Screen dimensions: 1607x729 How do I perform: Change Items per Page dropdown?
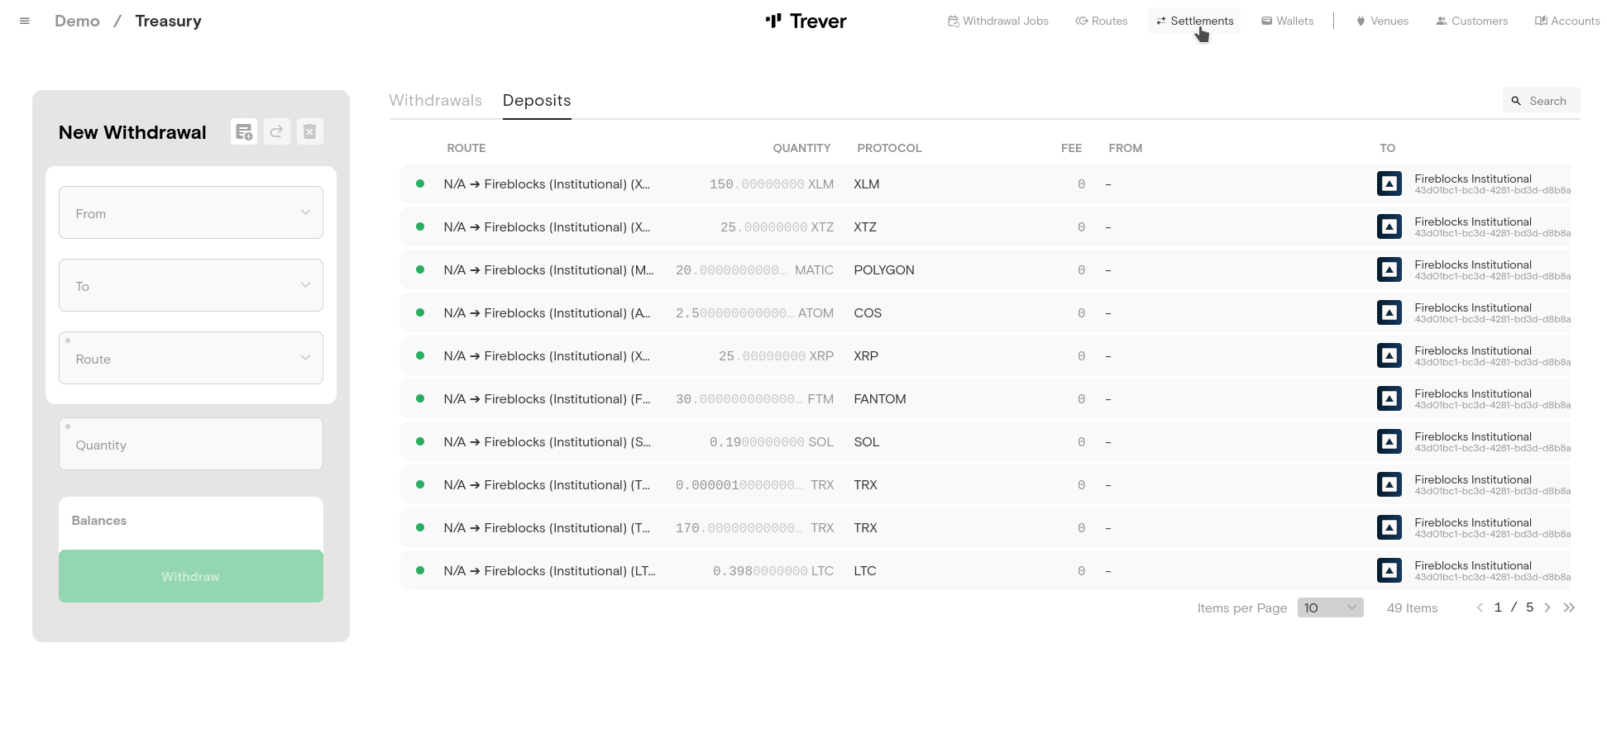pyautogui.click(x=1330, y=607)
